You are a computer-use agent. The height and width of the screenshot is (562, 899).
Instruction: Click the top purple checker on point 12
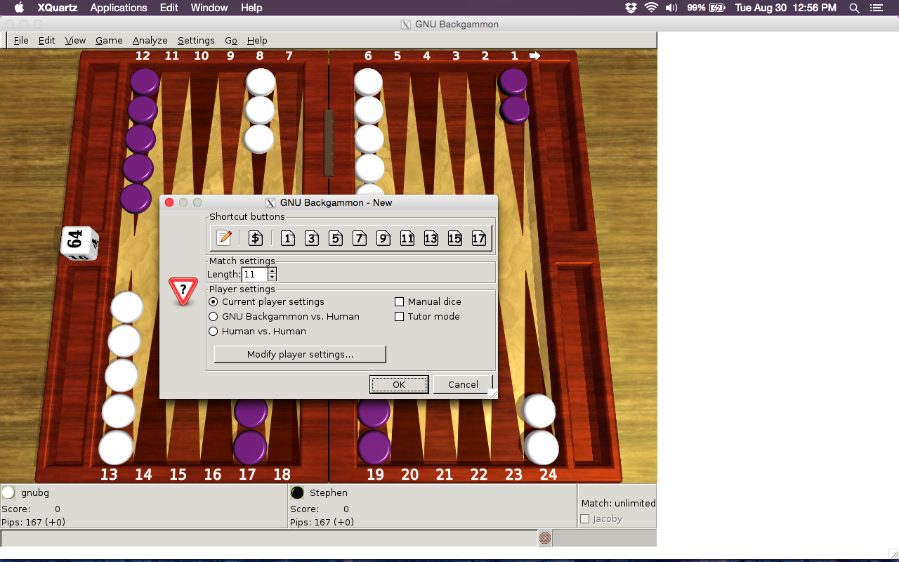coord(145,82)
